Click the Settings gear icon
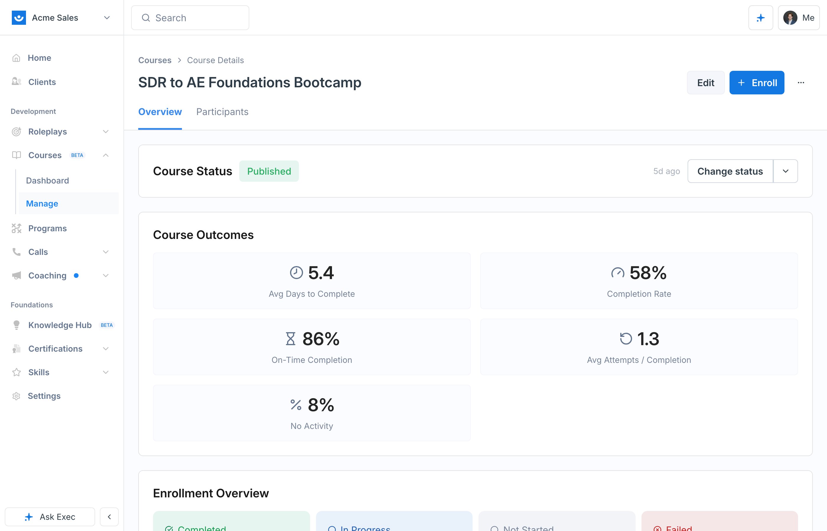 click(16, 396)
